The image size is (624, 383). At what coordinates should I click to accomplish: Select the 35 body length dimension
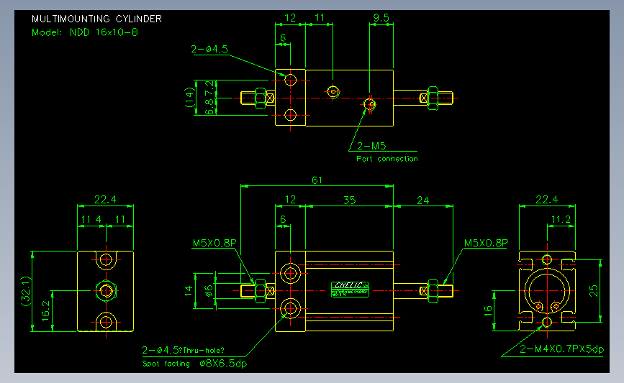pyautogui.click(x=349, y=200)
